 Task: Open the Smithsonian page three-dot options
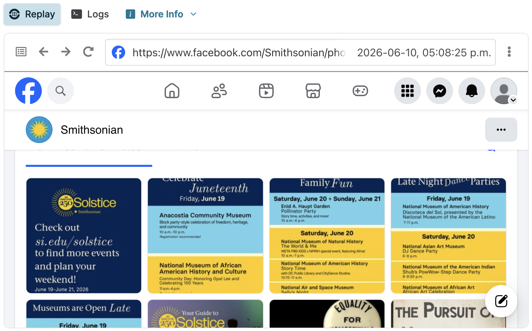(x=501, y=130)
